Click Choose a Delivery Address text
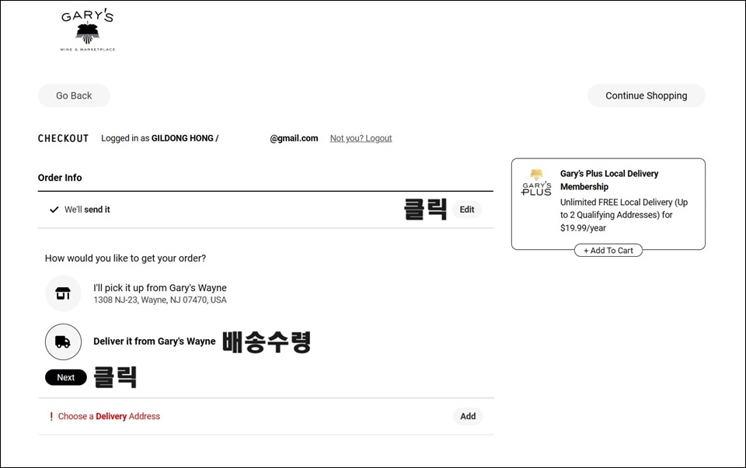Screen dimensions: 746x468 [x=109, y=416]
